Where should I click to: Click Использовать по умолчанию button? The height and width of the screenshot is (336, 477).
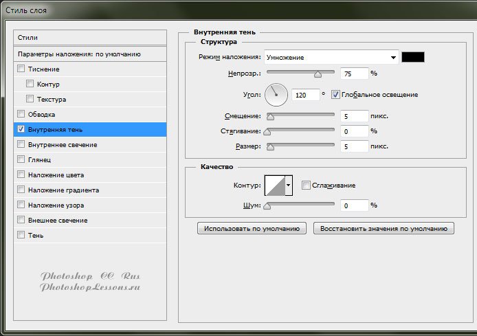(x=252, y=229)
